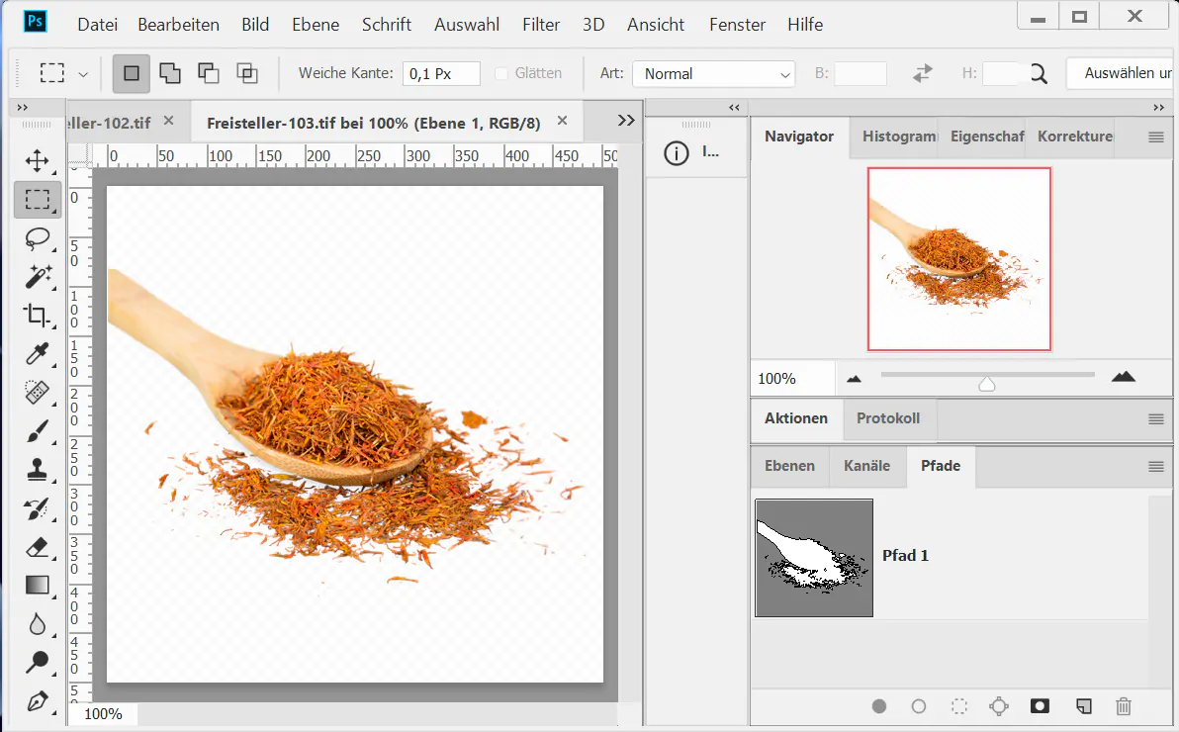Click the delete path trash icon
Image resolution: width=1179 pixels, height=732 pixels.
1124,706
